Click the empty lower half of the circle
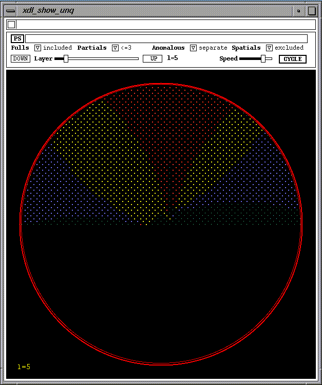Screen dimensions: 322x385 161,292
